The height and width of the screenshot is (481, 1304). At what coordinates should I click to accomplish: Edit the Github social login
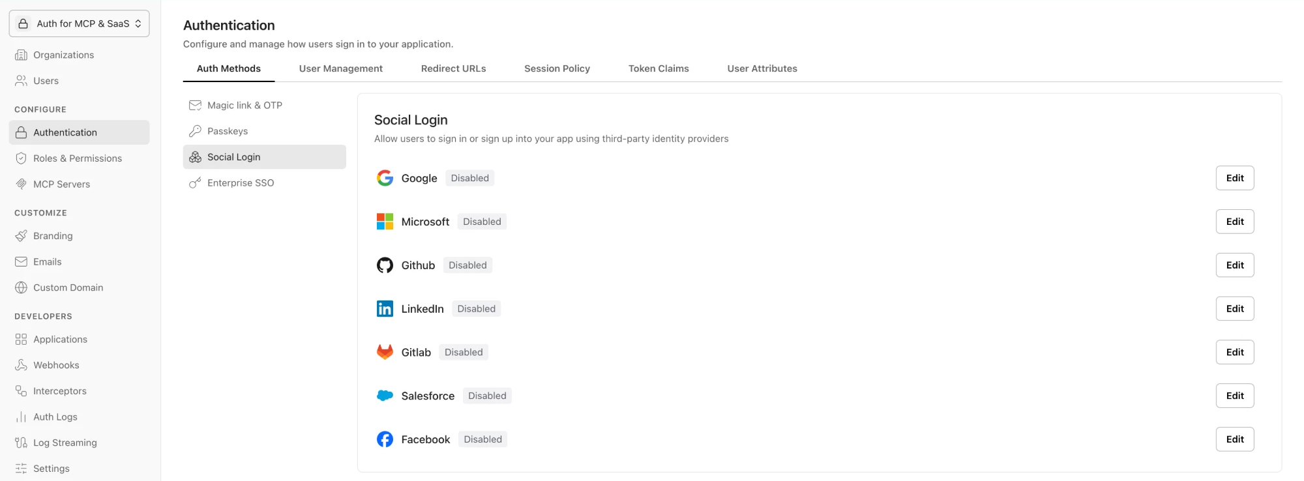pos(1235,265)
